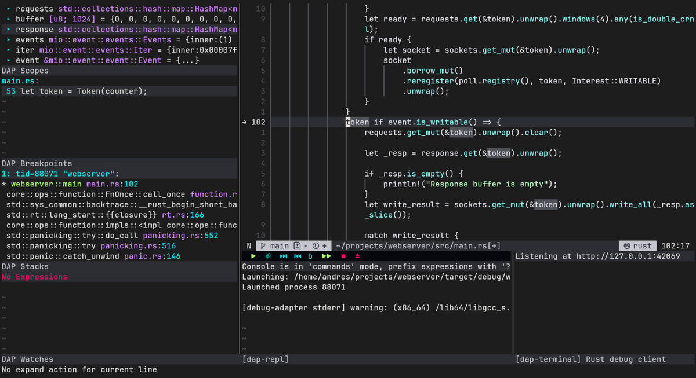The width and height of the screenshot is (696, 378).
Task: Click 'Launched process 88071' repl line
Action: click(x=293, y=287)
